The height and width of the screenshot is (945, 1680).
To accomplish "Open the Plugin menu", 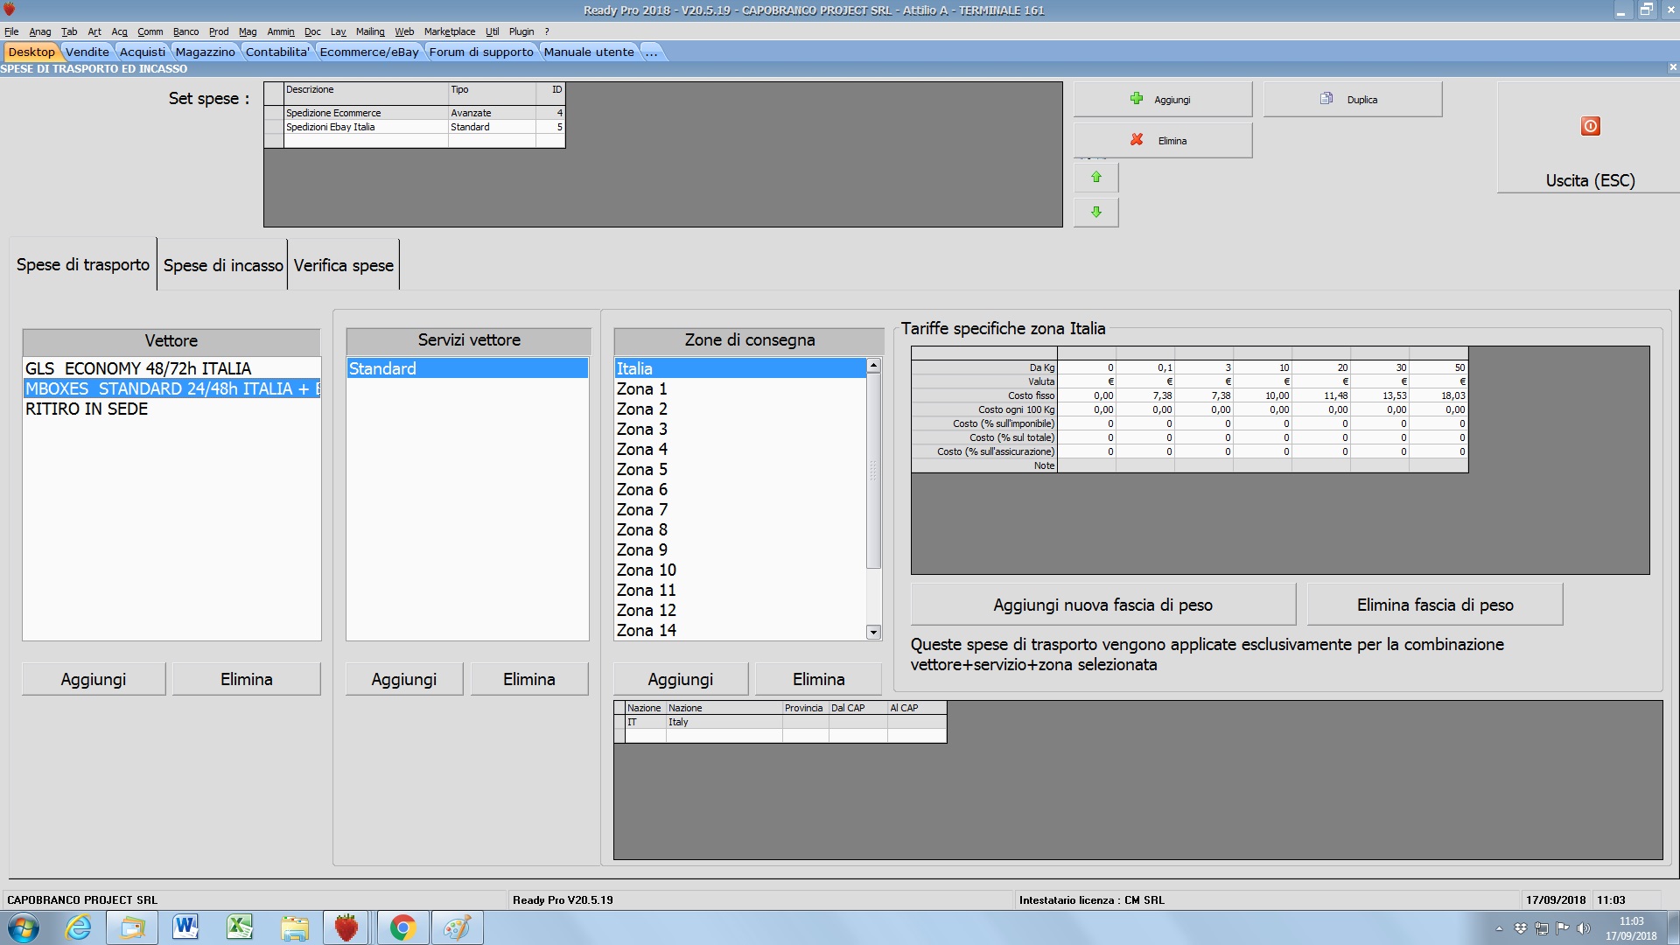I will click(521, 31).
